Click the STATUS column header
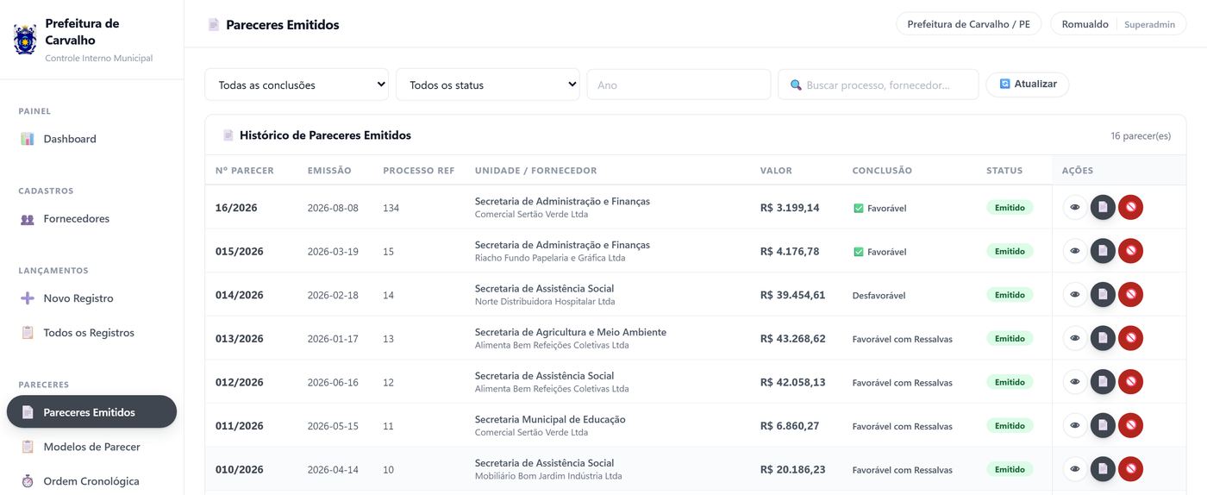This screenshot has height=495, width=1207. 1004,171
